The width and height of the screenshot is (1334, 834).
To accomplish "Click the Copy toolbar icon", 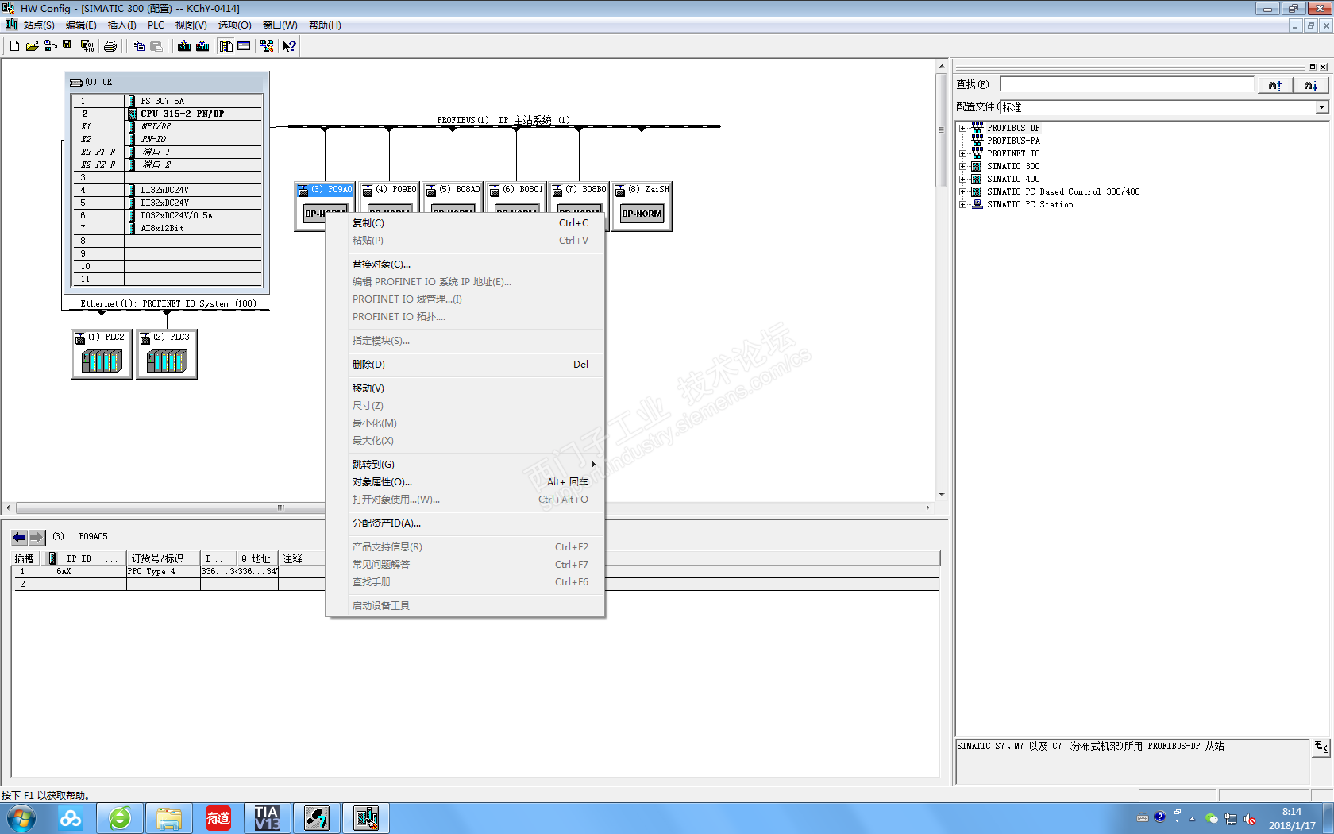I will (x=138, y=46).
